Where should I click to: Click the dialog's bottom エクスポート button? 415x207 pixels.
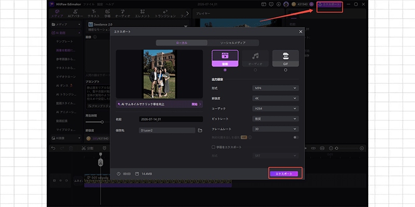click(284, 174)
